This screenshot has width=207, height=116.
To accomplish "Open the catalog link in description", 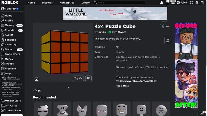I will point(136,81).
